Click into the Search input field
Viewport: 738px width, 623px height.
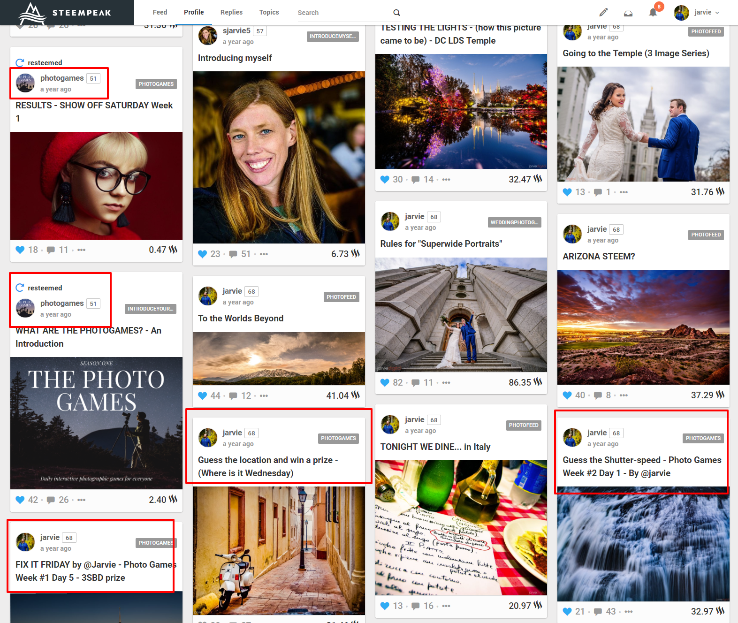tap(342, 13)
